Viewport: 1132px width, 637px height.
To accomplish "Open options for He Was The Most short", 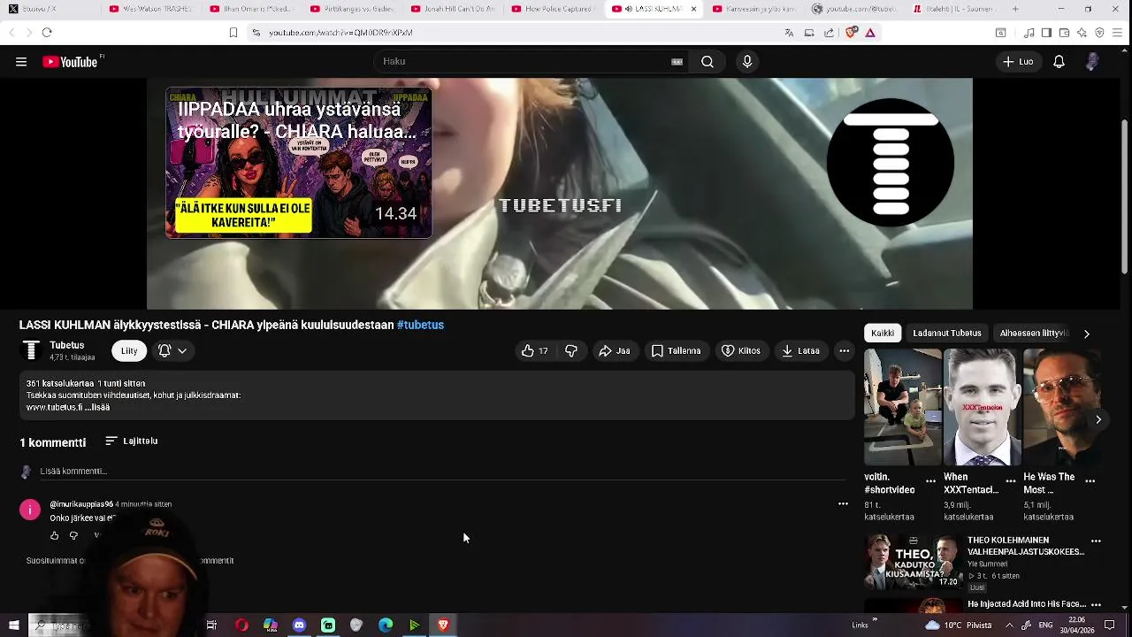I will [1090, 481].
